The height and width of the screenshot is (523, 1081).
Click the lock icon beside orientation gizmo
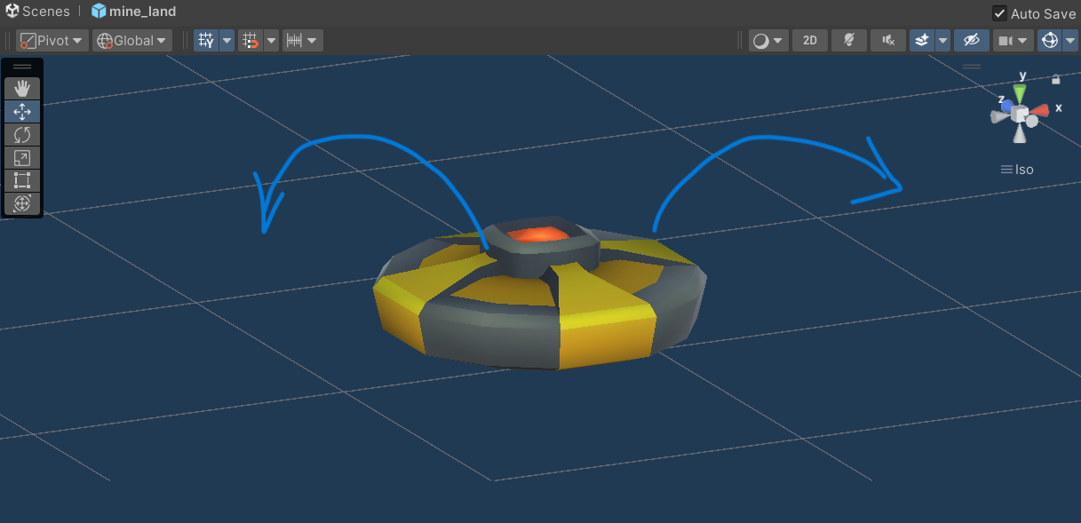(1055, 79)
